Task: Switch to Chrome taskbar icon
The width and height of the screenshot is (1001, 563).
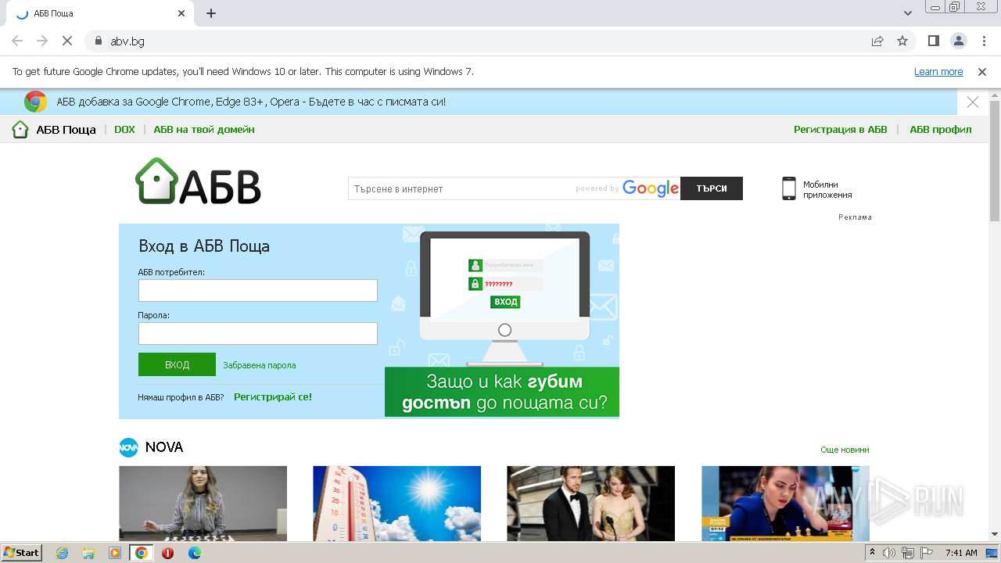Action: point(142,553)
